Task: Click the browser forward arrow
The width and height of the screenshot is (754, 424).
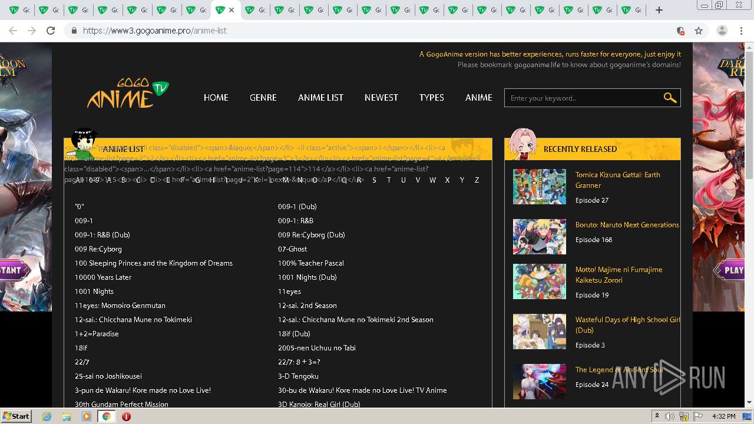Action: [x=32, y=31]
